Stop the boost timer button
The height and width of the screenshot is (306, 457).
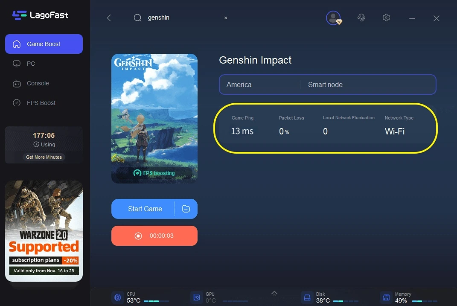pos(154,236)
